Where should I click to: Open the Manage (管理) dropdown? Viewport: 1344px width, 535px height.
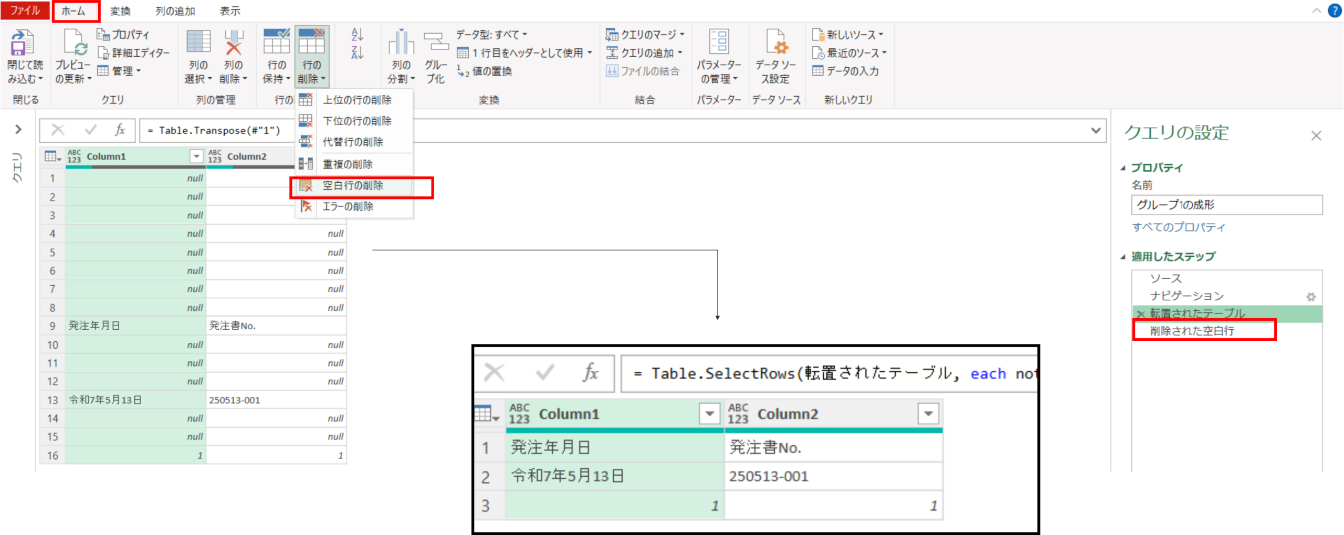[119, 71]
